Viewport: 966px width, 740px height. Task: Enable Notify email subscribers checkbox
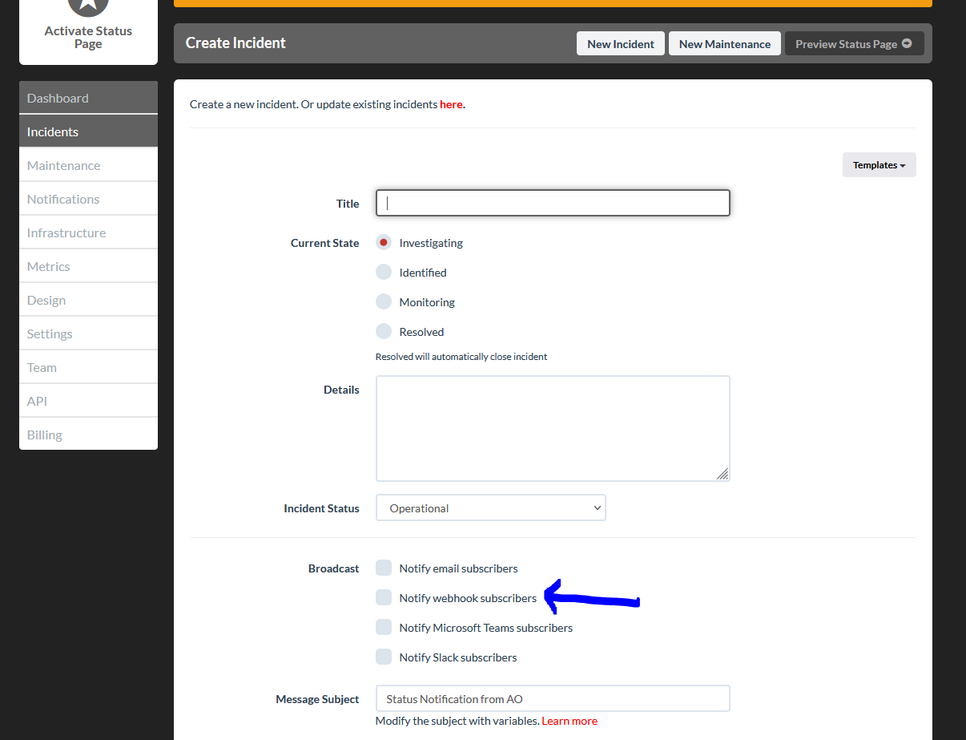(x=384, y=568)
